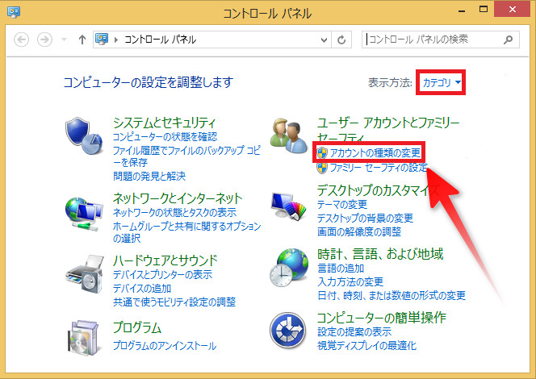Open コンピューターの状態を確認 link
Viewport: 536px width, 379px height.
[165, 136]
